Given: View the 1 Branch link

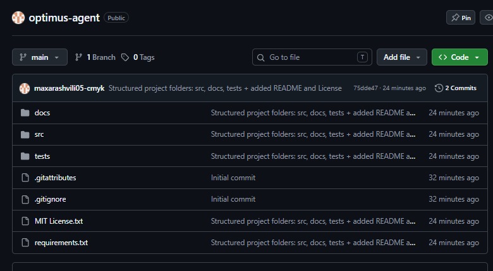Looking at the screenshot, I should 95,57.
